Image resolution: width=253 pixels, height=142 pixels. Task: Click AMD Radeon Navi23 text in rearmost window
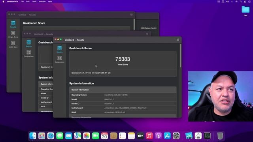tap(149, 28)
